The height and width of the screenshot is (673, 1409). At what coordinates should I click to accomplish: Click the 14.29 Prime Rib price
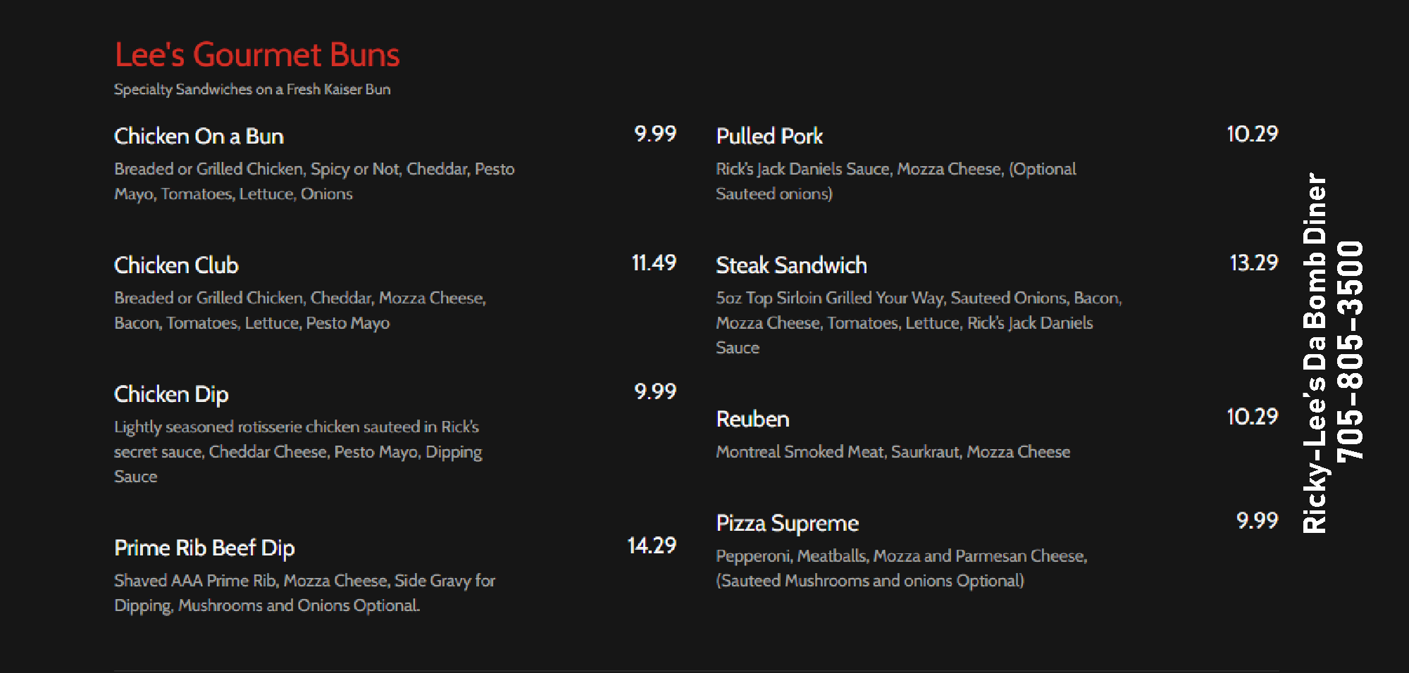652,546
